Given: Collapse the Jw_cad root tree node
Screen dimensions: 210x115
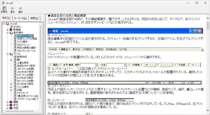Looking at the screenshot, I should 4,24.
